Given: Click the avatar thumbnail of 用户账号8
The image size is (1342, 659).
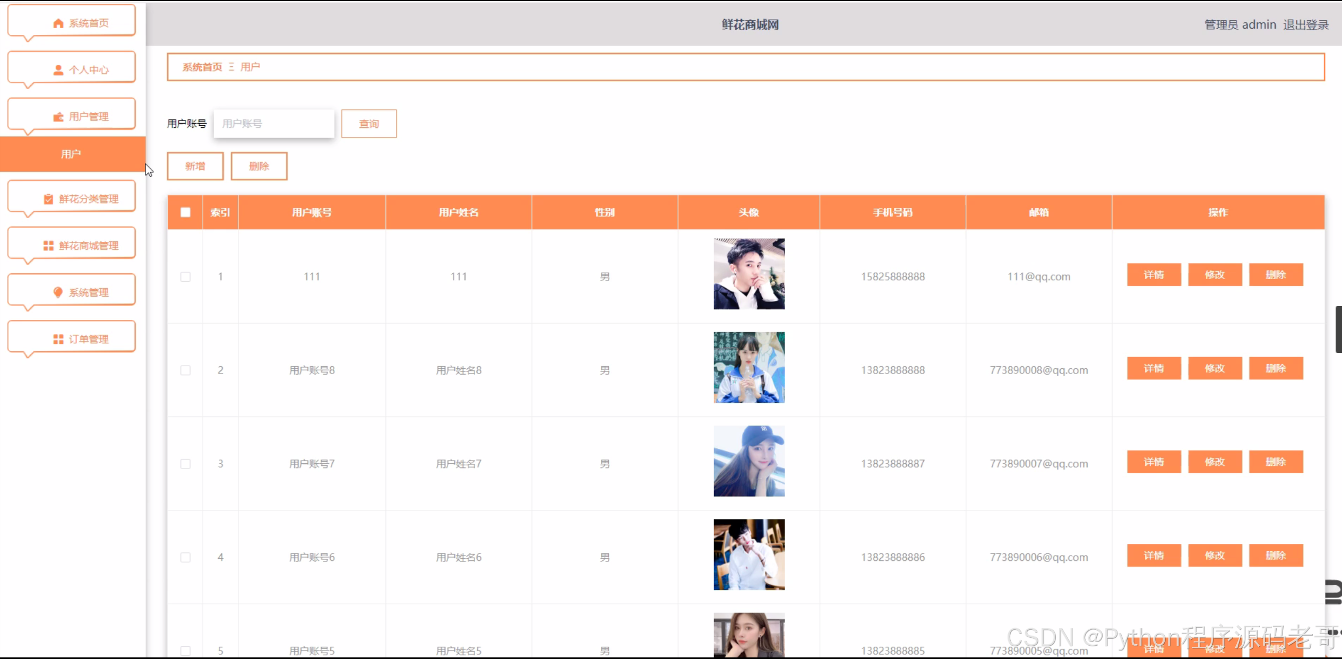Looking at the screenshot, I should tap(749, 367).
